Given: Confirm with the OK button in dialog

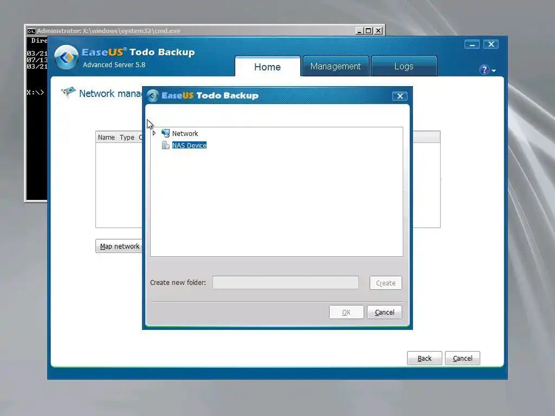Looking at the screenshot, I should [x=346, y=312].
